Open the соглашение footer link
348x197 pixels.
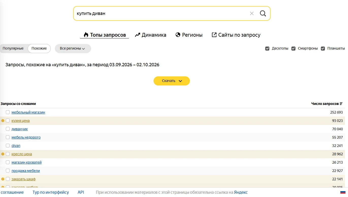coord(12,192)
